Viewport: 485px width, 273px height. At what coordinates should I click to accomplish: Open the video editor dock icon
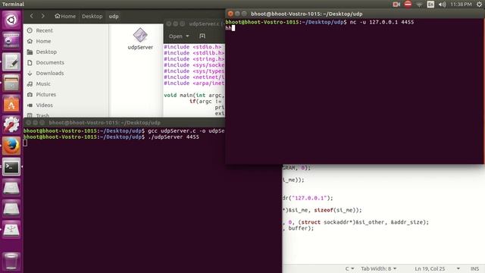point(11,40)
